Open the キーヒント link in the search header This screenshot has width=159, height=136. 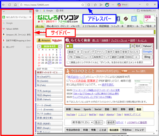[142, 40]
